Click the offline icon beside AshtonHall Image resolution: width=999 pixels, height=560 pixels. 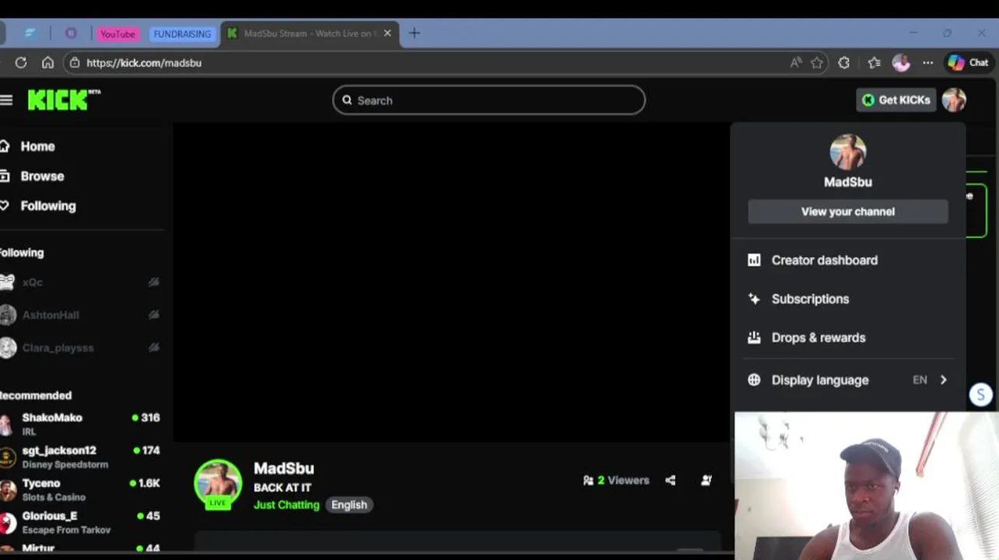coord(154,315)
